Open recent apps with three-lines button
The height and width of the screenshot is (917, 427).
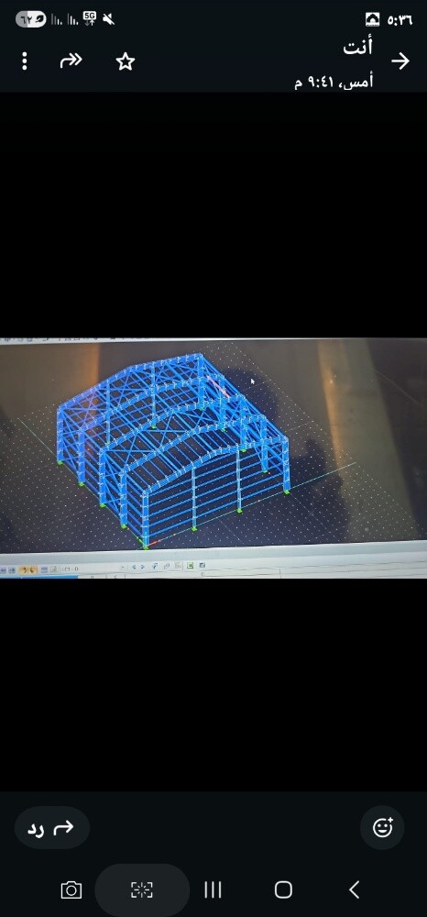point(213,890)
